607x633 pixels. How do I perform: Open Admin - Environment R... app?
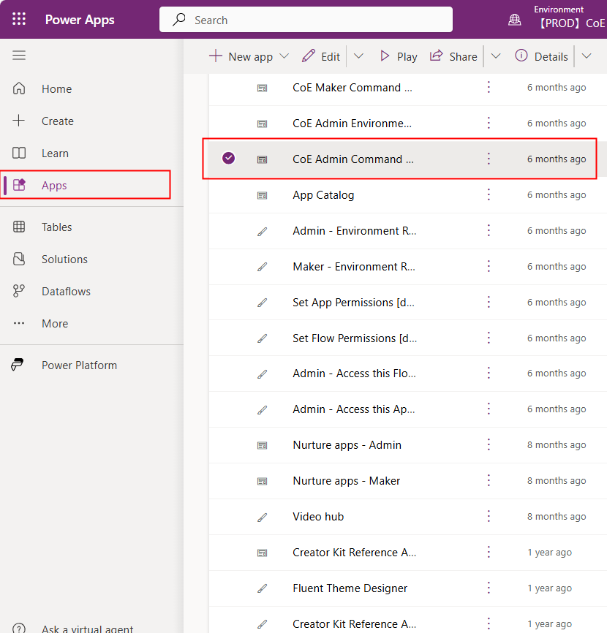(x=354, y=230)
